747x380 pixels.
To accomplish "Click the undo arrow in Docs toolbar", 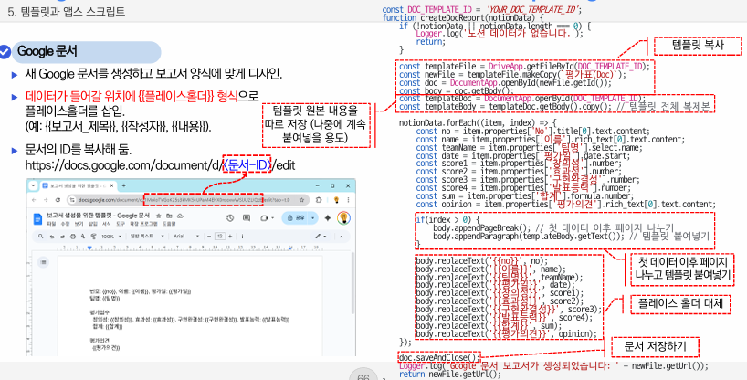I will tap(52, 237).
